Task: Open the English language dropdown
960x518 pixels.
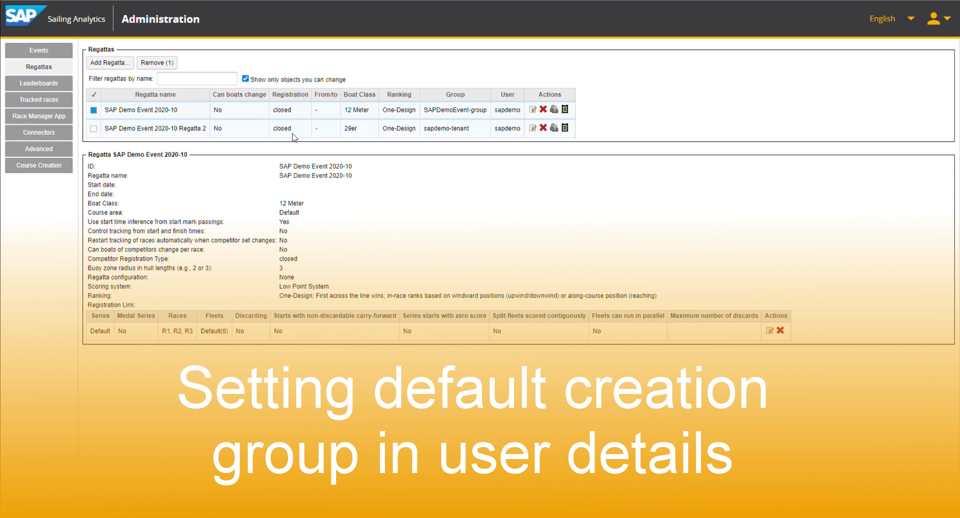Action: coord(882,18)
